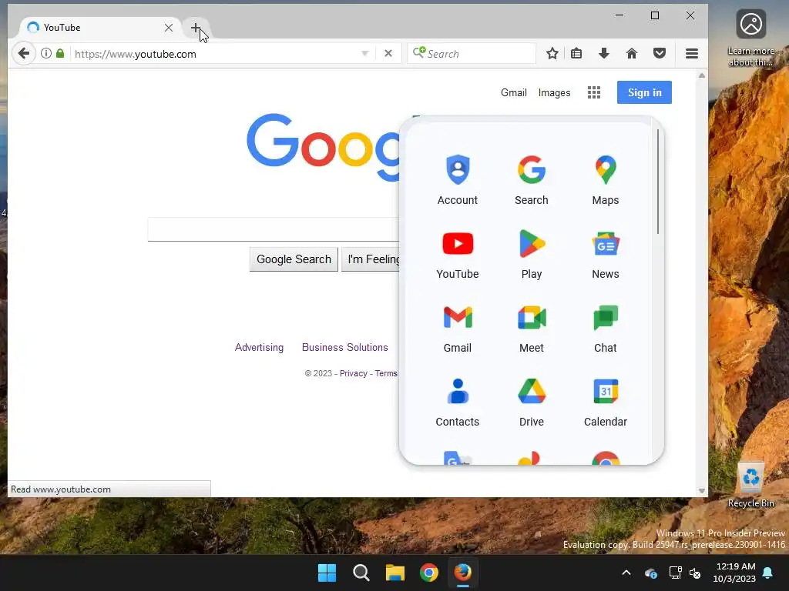This screenshot has height=591, width=789.
Task: Open Contacts from the apps panel
Action: [x=458, y=402]
